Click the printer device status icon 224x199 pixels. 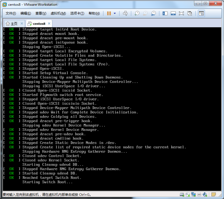199,194
